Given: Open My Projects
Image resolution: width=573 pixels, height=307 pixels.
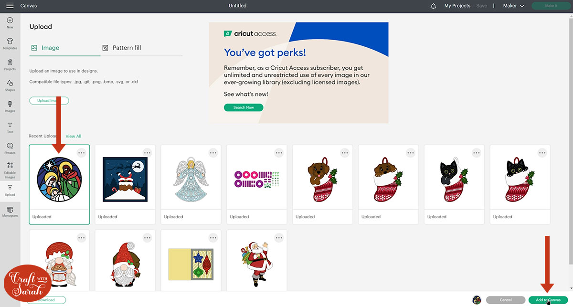Looking at the screenshot, I should click(457, 6).
